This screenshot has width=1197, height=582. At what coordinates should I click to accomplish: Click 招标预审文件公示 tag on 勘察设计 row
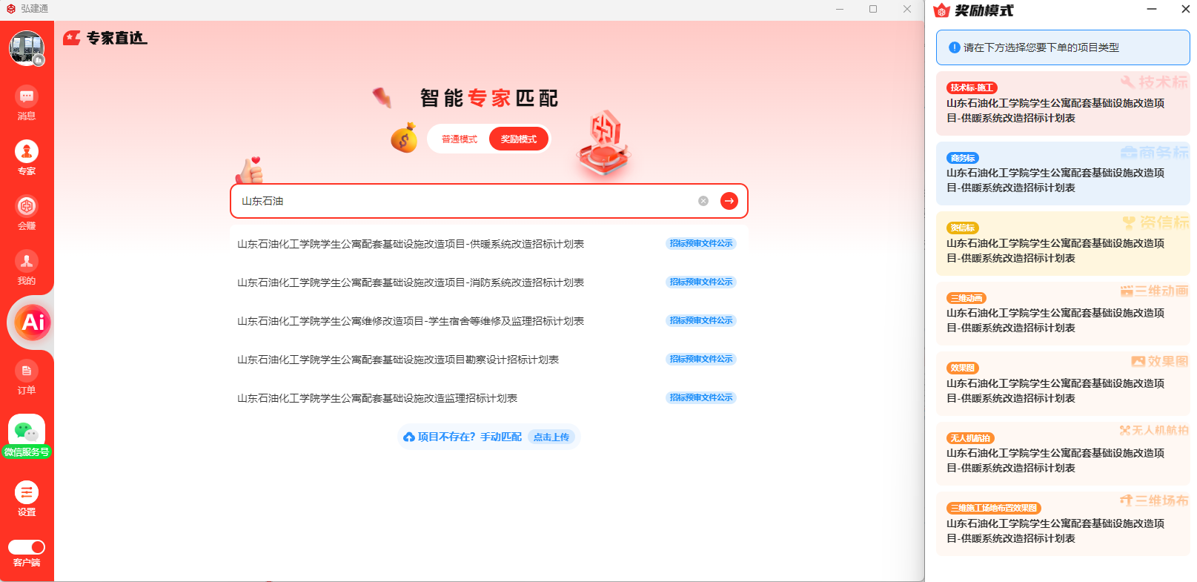click(701, 359)
